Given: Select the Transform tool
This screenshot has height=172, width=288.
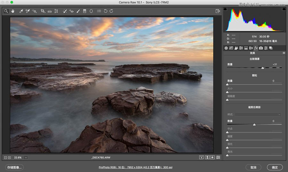Looking at the screenshot, I should point(56,11).
